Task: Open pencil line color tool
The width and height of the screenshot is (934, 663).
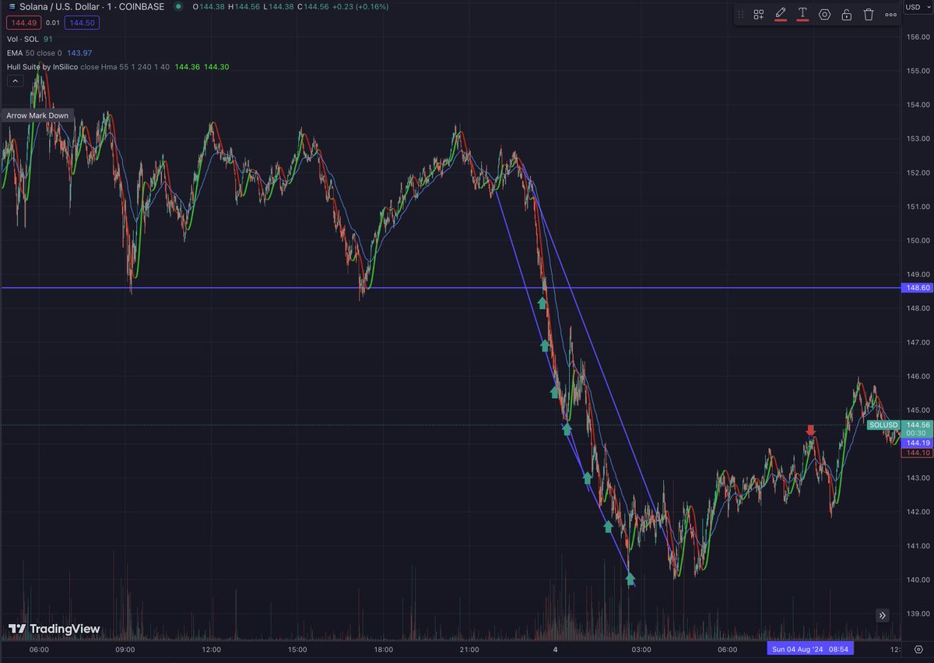Action: pyautogui.click(x=780, y=14)
